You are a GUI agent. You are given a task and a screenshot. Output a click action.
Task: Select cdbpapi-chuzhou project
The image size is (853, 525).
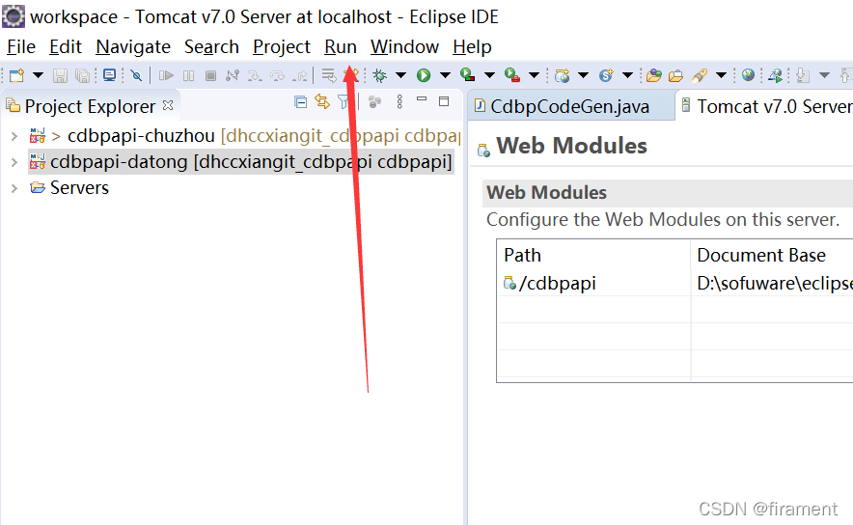(245, 135)
